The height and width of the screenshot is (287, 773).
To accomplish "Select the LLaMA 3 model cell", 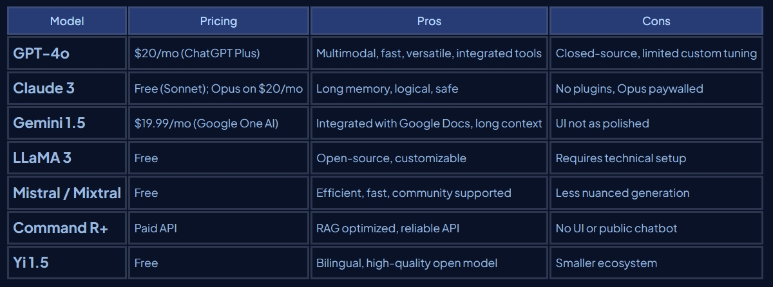I will pos(42,158).
